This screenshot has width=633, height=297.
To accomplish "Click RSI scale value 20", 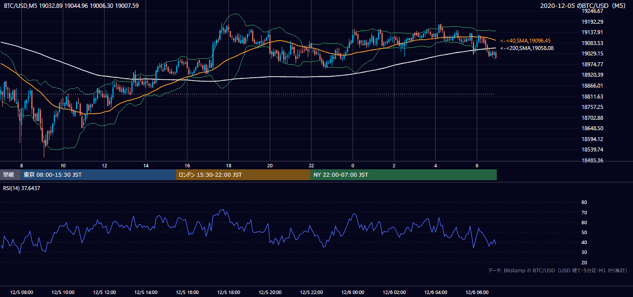I will coord(584,262).
